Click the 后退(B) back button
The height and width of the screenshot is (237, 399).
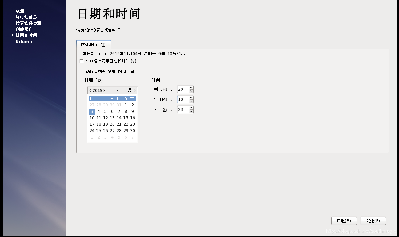[344, 221]
